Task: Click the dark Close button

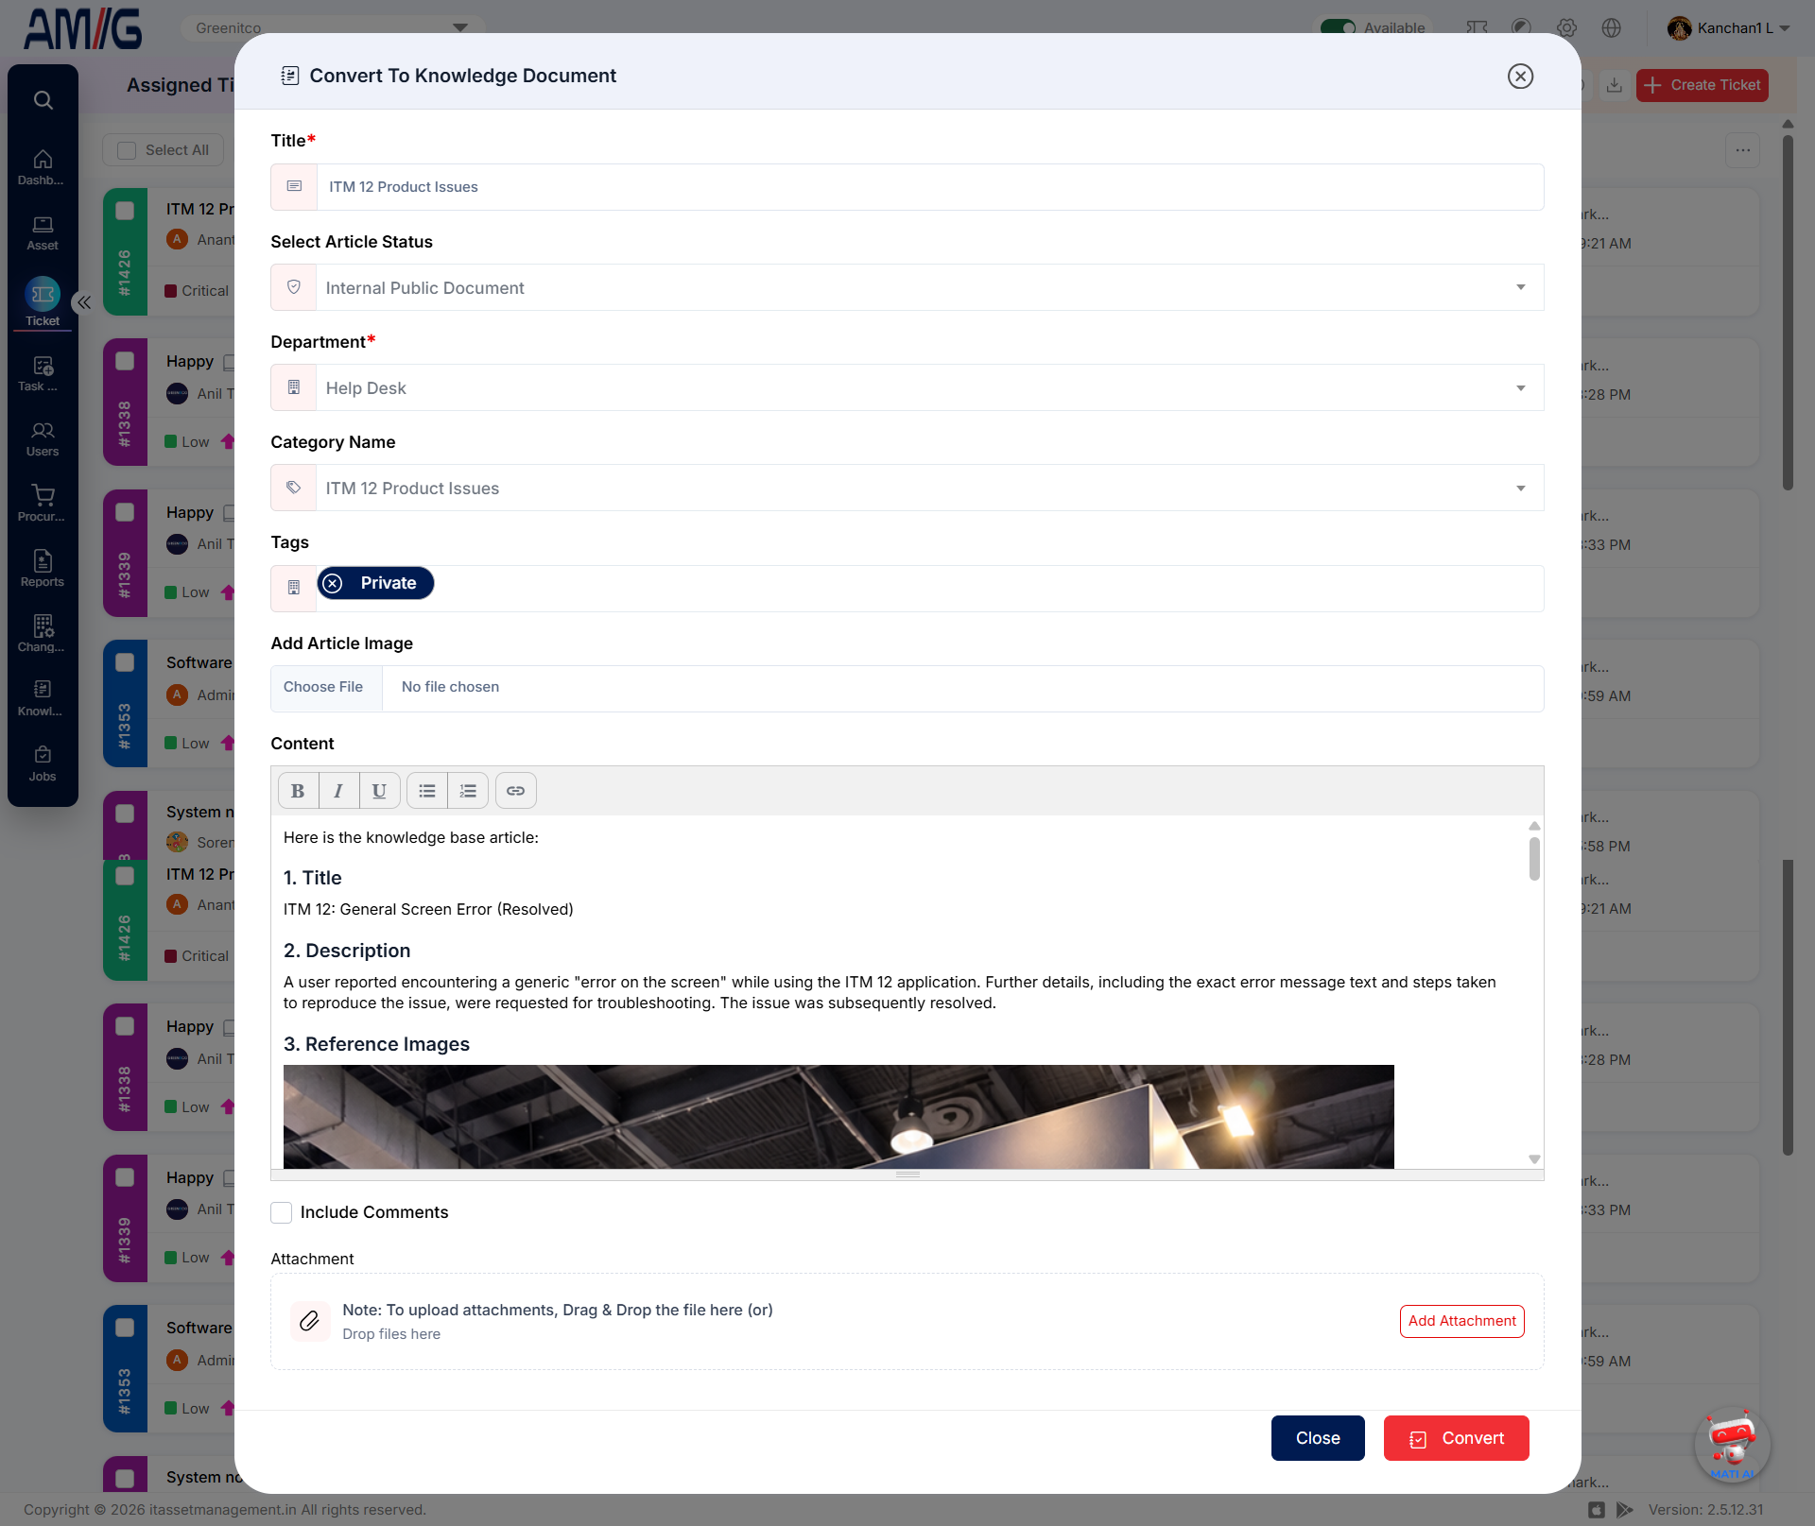Action: (1318, 1438)
